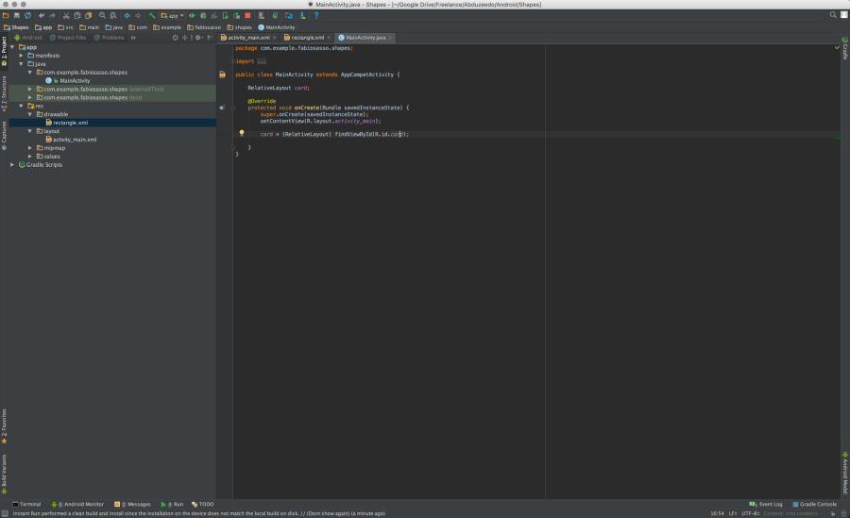Click the Project Structure icon
Viewport: 850px width, 518px height.
pos(288,16)
